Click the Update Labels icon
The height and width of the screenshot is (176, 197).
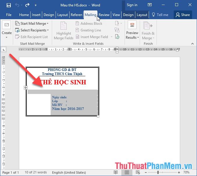(x=117, y=37)
